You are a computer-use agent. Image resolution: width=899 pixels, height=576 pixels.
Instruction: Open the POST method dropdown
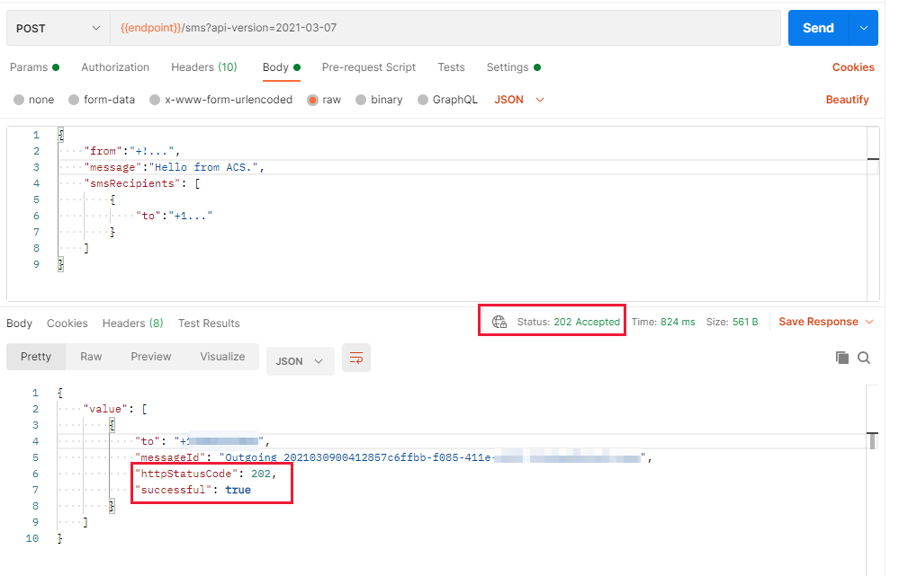pos(58,28)
